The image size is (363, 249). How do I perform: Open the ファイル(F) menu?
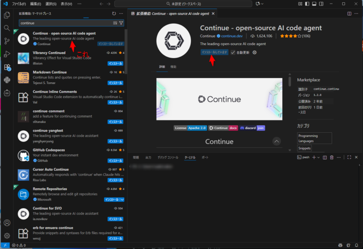(19, 4)
